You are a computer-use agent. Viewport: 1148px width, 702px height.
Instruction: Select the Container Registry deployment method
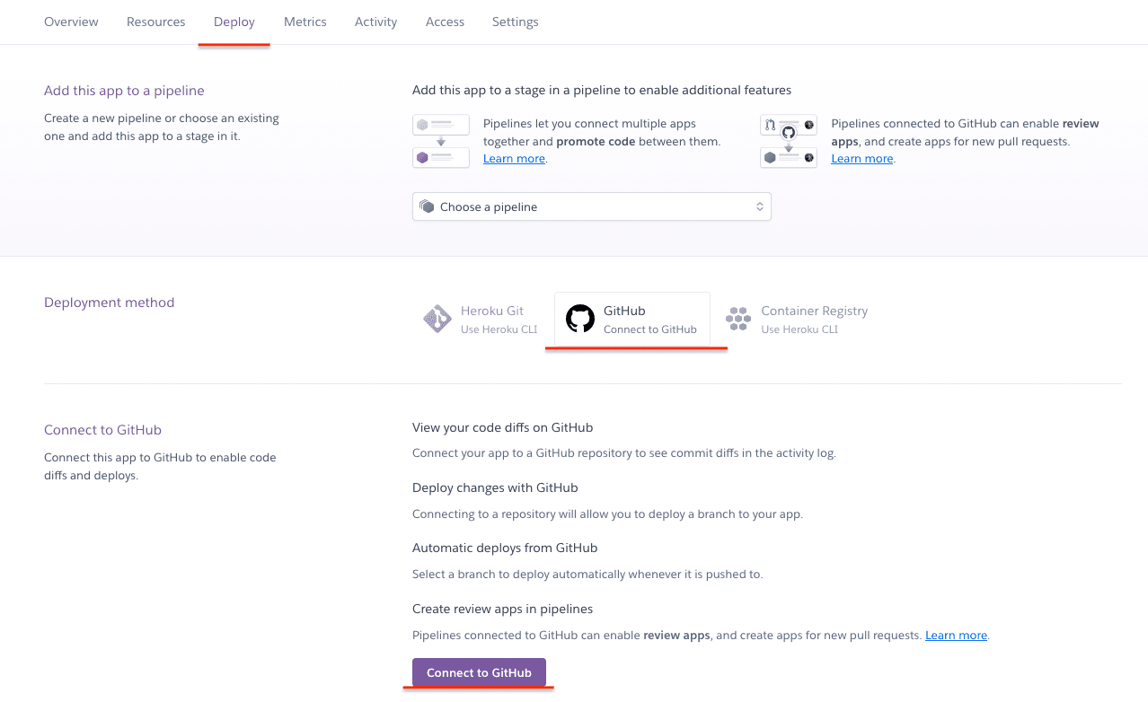coord(796,319)
